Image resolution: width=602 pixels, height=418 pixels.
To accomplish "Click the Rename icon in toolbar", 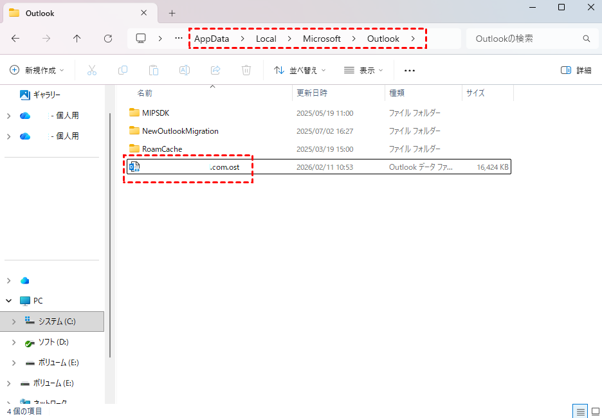I will (x=185, y=70).
